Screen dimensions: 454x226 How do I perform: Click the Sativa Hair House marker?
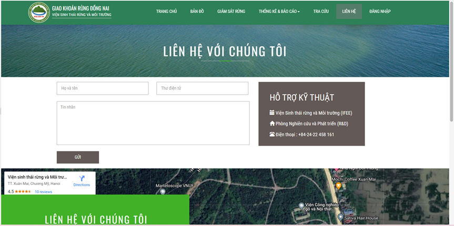[340, 217]
